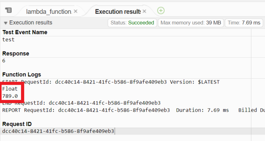
Task: Open the tab list menu icon
Action: pos(8,10)
